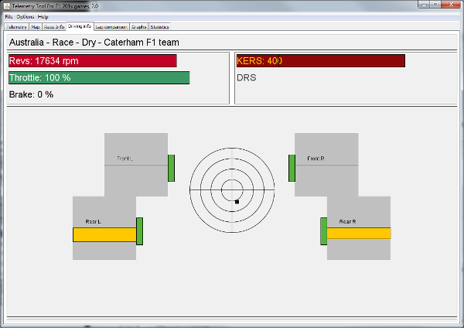Click the red Revs rpm bar

coord(93,60)
